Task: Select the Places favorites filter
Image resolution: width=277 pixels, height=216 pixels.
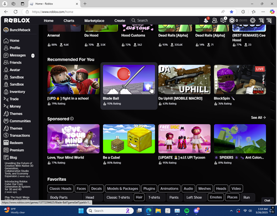Action: 232,197
